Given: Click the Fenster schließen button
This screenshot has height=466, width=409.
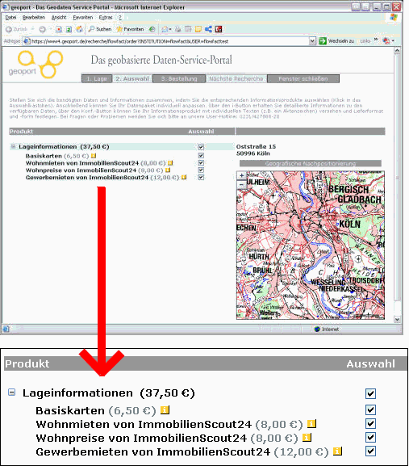Looking at the screenshot, I should point(303,79).
